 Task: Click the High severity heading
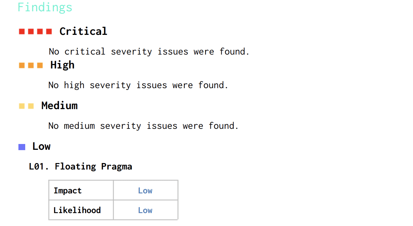(x=62, y=65)
